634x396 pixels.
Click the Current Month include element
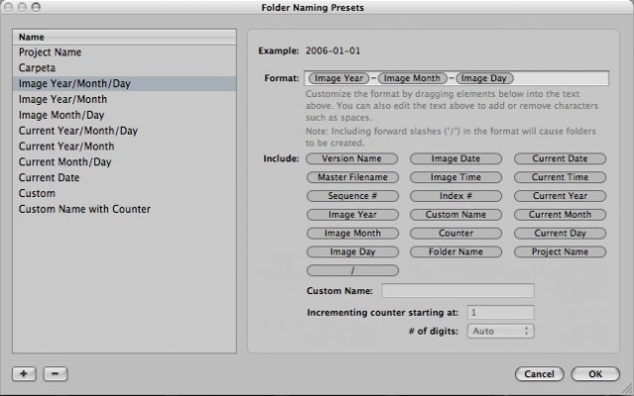(x=560, y=215)
